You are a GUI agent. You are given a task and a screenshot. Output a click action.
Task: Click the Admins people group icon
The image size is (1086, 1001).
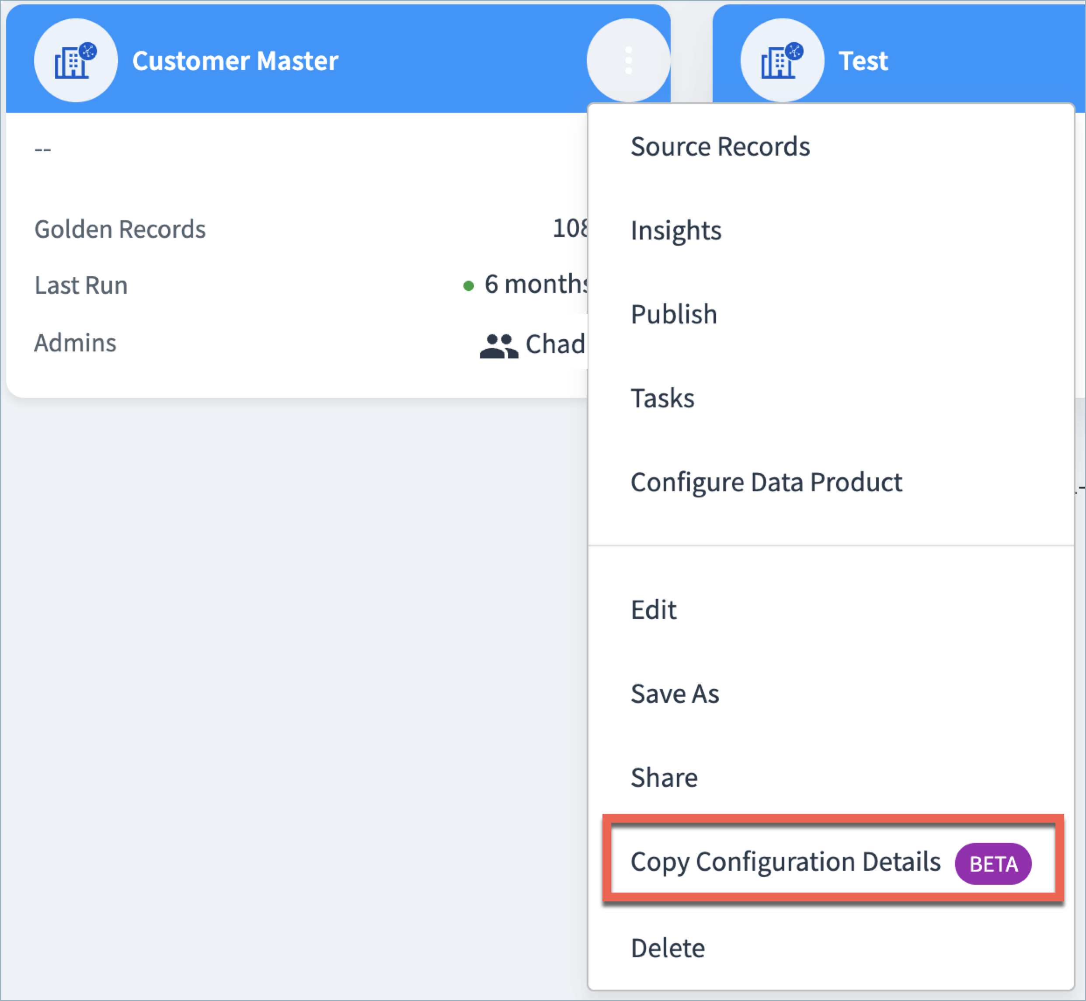(498, 346)
